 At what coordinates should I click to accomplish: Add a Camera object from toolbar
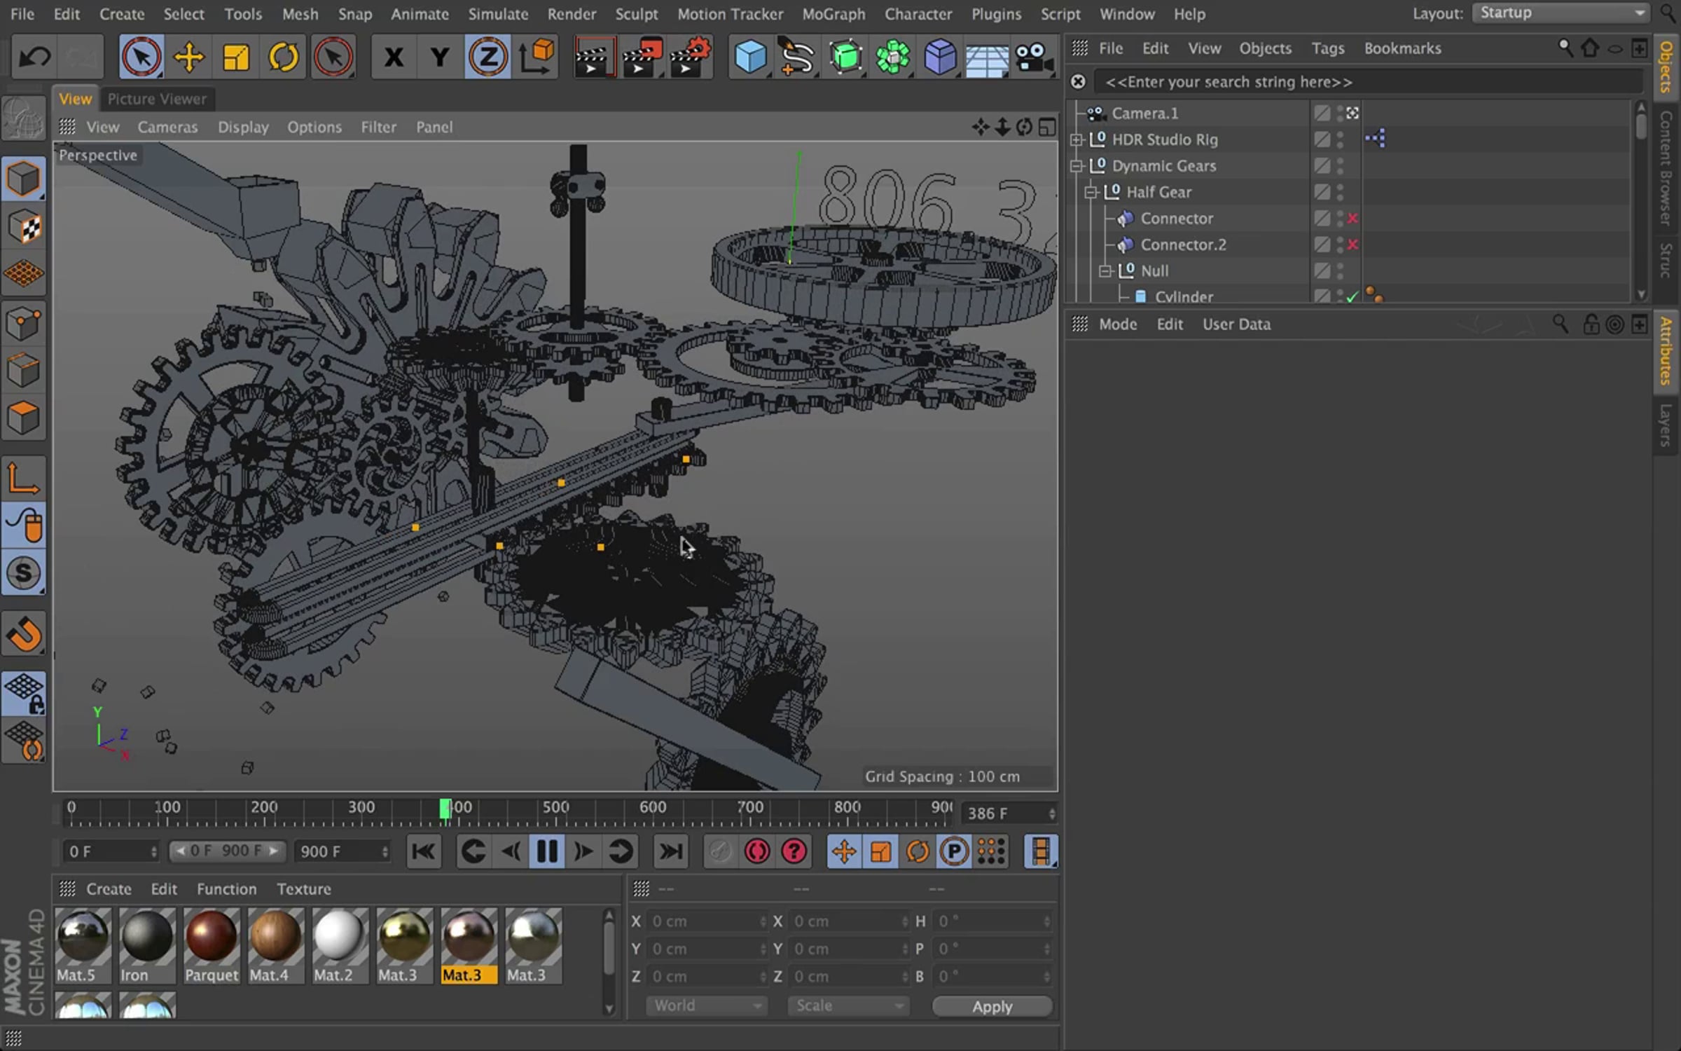click(1034, 56)
